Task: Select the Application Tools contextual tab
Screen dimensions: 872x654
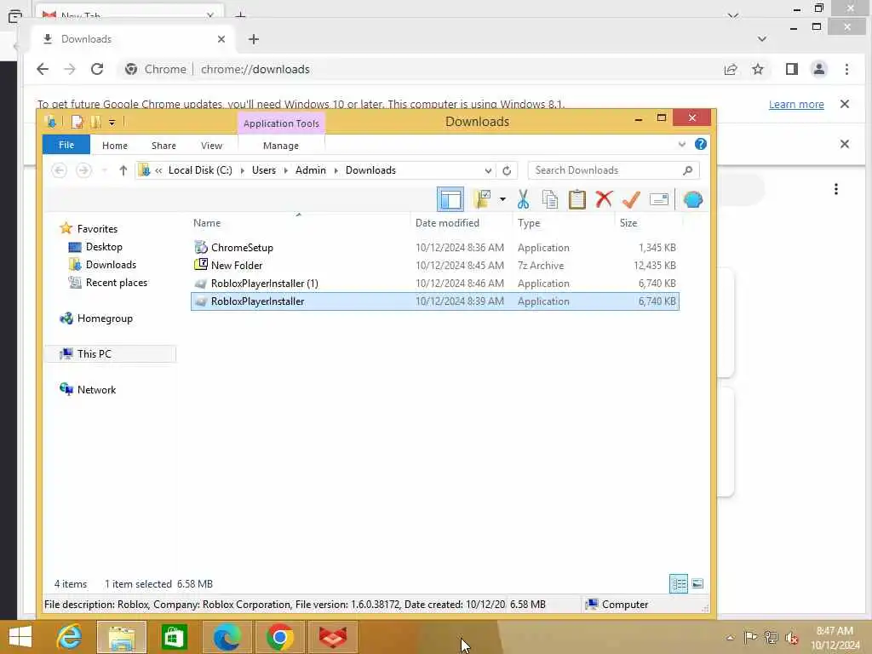Action: pos(281,123)
